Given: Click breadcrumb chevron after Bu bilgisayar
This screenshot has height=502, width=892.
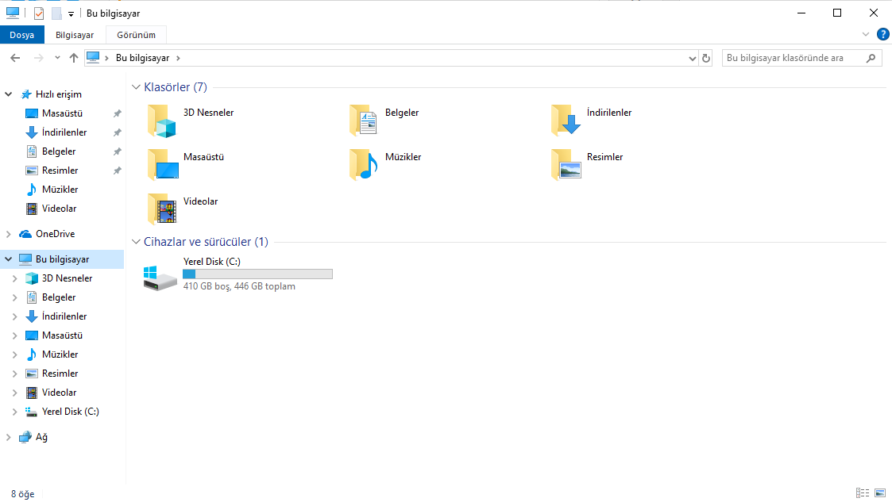Looking at the screenshot, I should click(x=178, y=58).
